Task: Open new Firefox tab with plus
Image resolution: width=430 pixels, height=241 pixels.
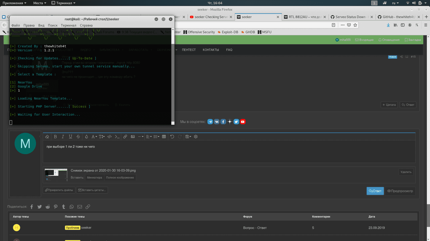Action: pos(426,17)
